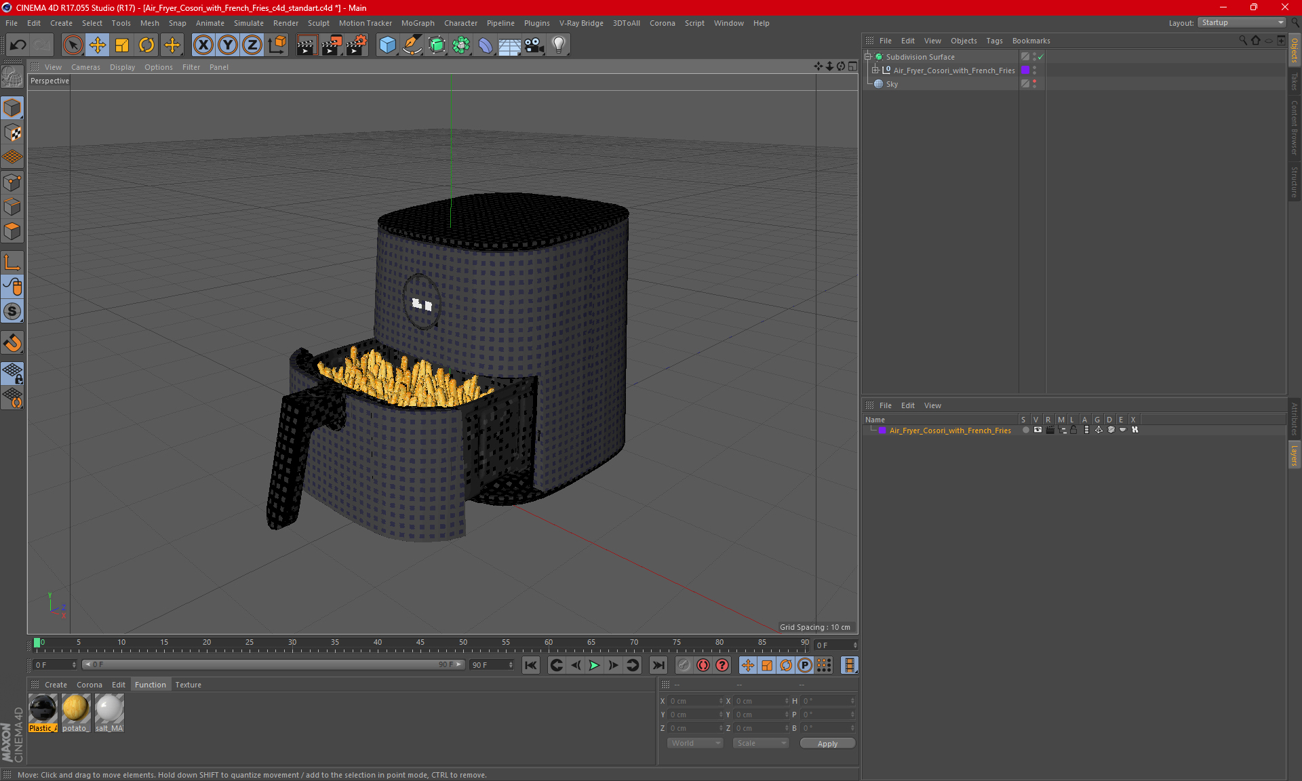Click the Undo arrow icon

tap(18, 45)
